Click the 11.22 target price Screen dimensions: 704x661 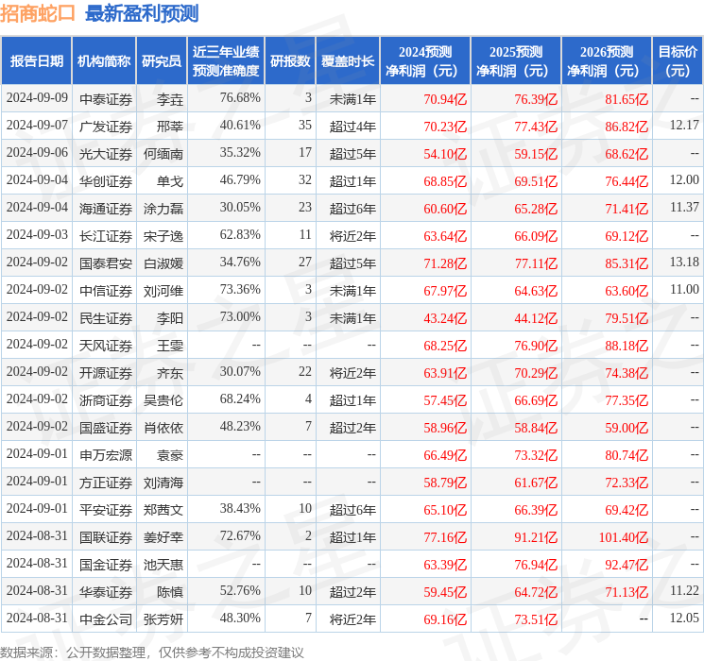[684, 590]
